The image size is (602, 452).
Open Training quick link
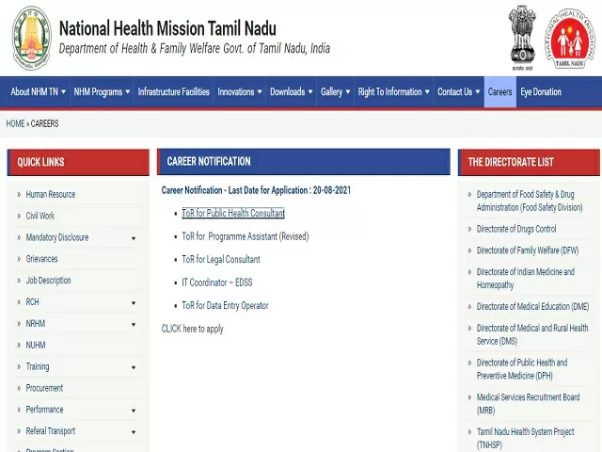38,366
